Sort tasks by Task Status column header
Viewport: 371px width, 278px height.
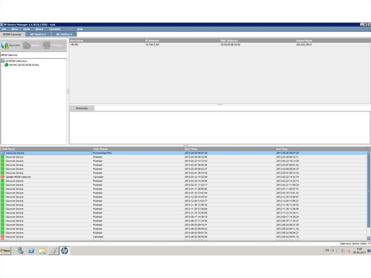click(x=138, y=149)
